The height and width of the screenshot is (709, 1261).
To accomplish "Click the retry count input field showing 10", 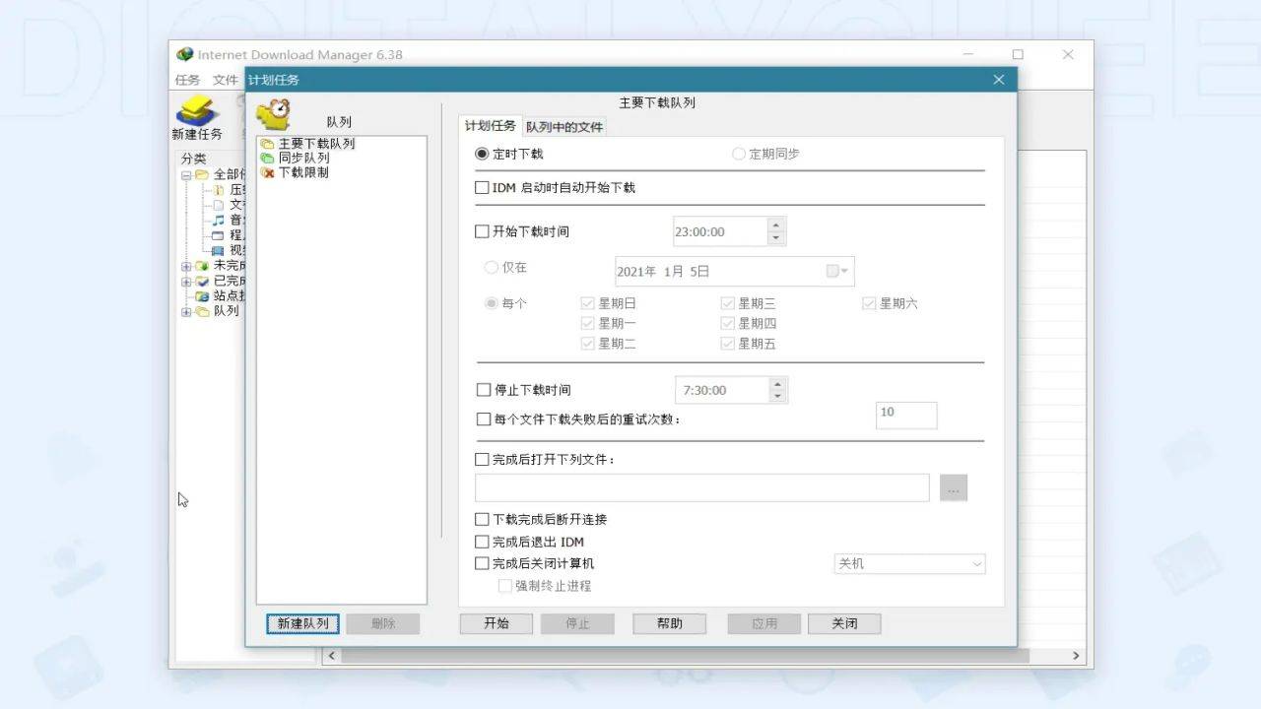I will [905, 415].
